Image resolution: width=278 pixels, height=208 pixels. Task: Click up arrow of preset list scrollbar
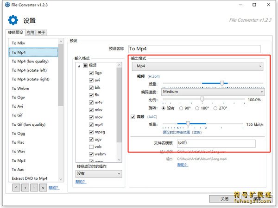61,42
